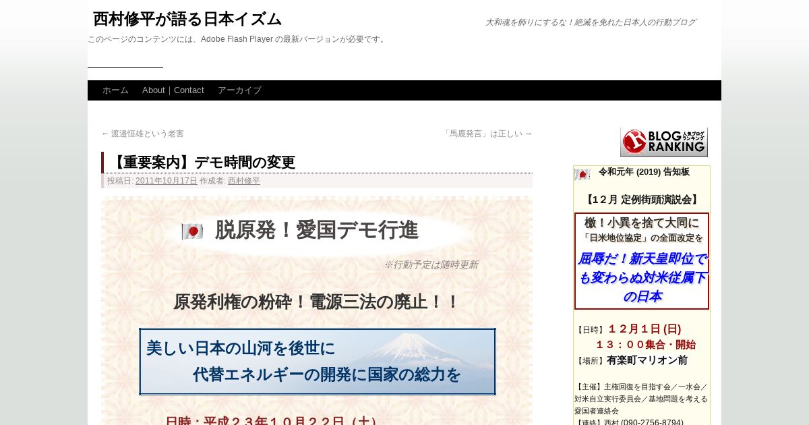Click the phone number text 090-2756-8794
This screenshot has height=425, width=809.
(652, 422)
